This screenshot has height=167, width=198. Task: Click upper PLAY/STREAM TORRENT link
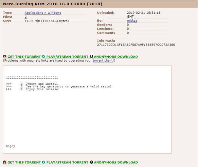click(67, 57)
